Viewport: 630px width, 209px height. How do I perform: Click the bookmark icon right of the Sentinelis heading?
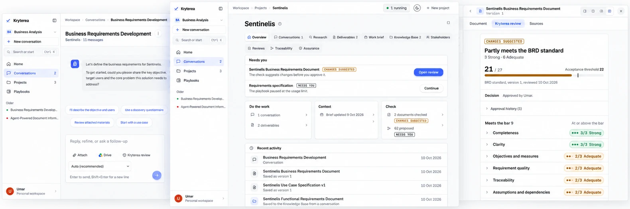click(448, 23)
